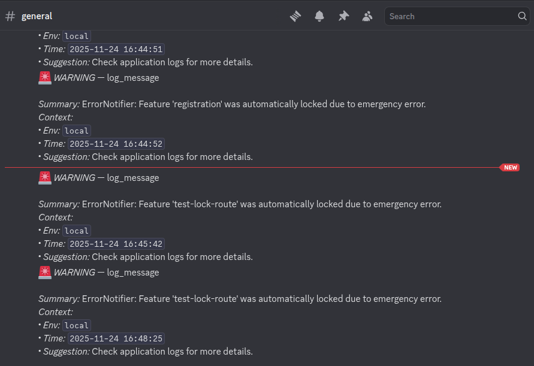This screenshot has width=534, height=366.
Task: Click the red NEW badge on the divider
Action: [x=510, y=168]
